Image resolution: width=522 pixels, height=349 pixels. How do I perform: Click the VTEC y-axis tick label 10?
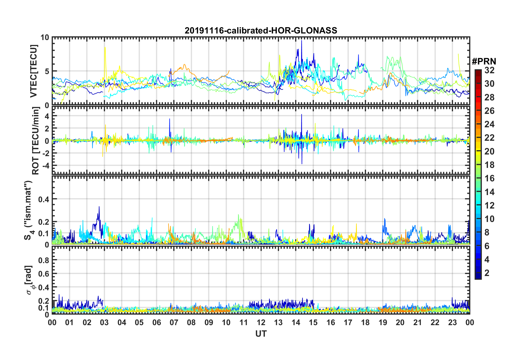tap(45, 37)
